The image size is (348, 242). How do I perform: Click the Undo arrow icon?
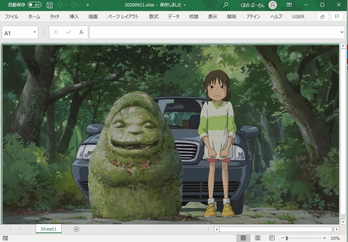pos(60,5)
